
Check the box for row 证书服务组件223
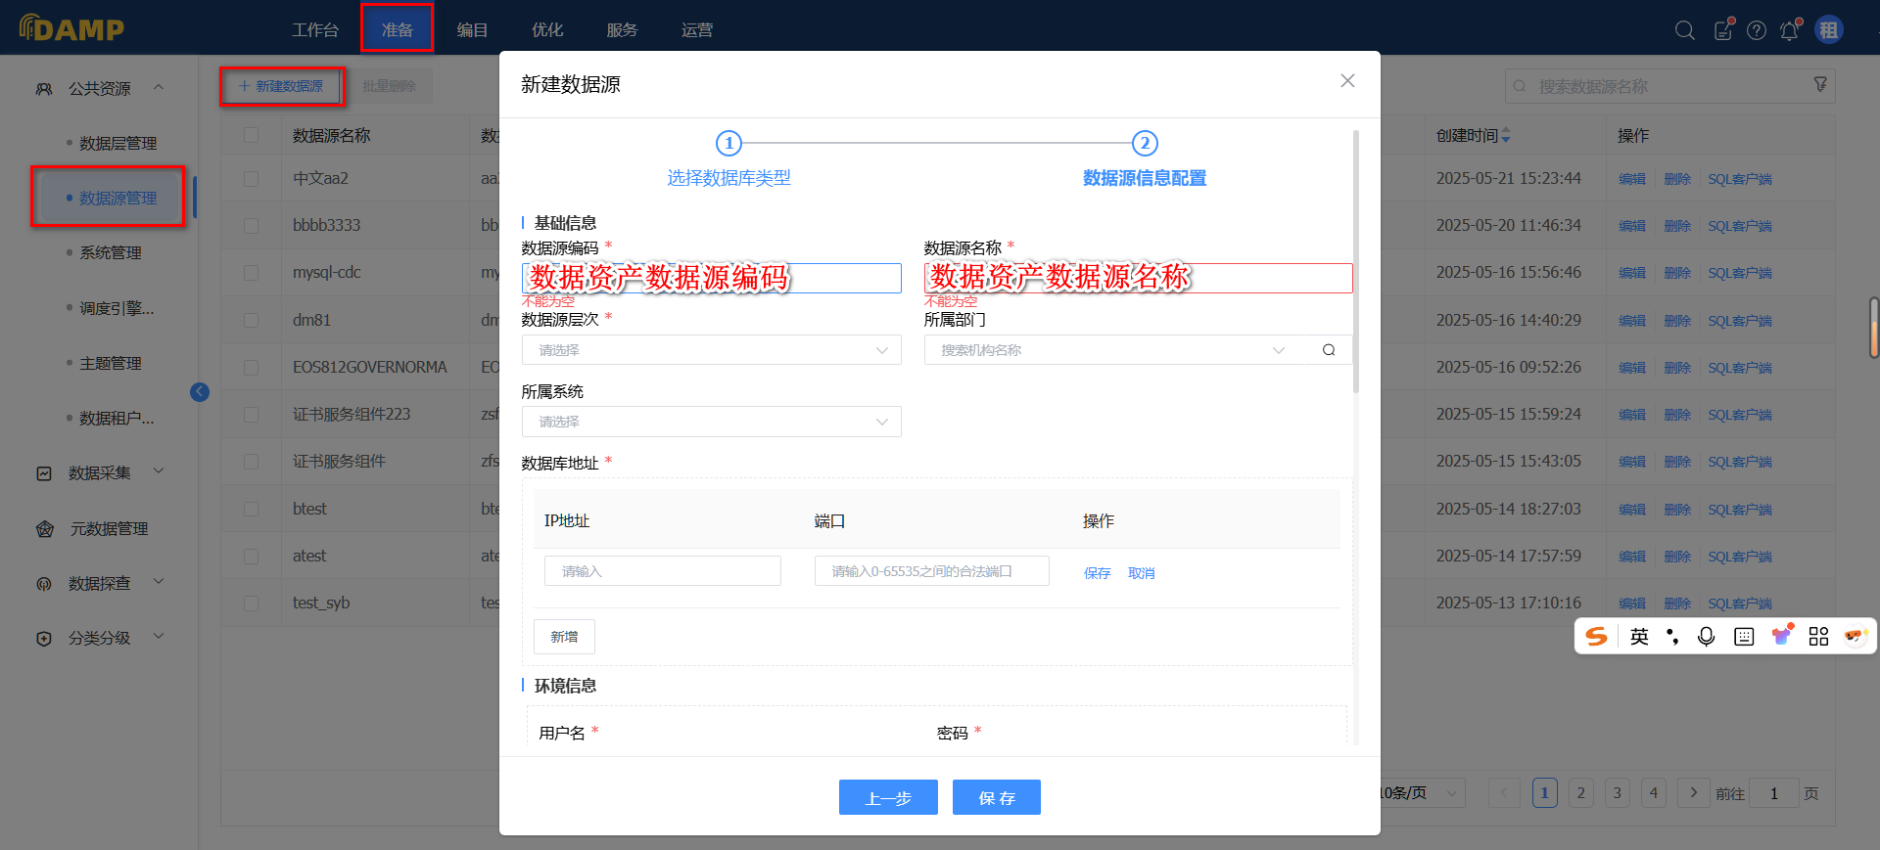[x=252, y=415]
